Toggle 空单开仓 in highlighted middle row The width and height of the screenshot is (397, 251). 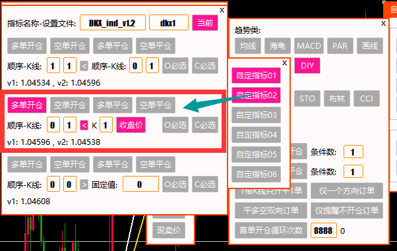point(70,105)
